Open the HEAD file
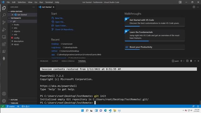The image size is (201, 113). point(22,45)
